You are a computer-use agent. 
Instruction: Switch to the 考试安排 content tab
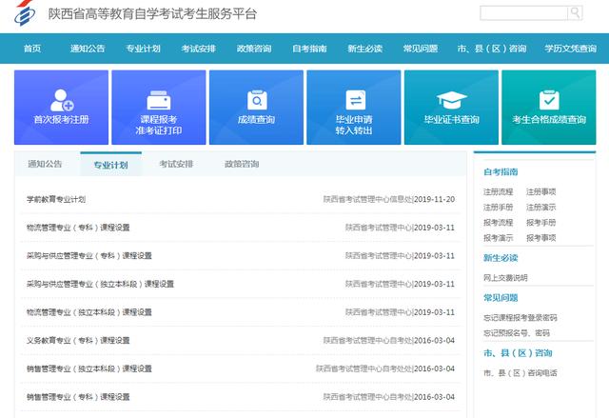[176, 164]
